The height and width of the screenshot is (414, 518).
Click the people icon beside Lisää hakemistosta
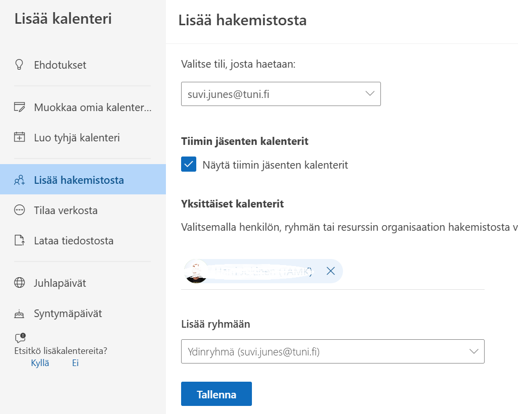pos(20,180)
